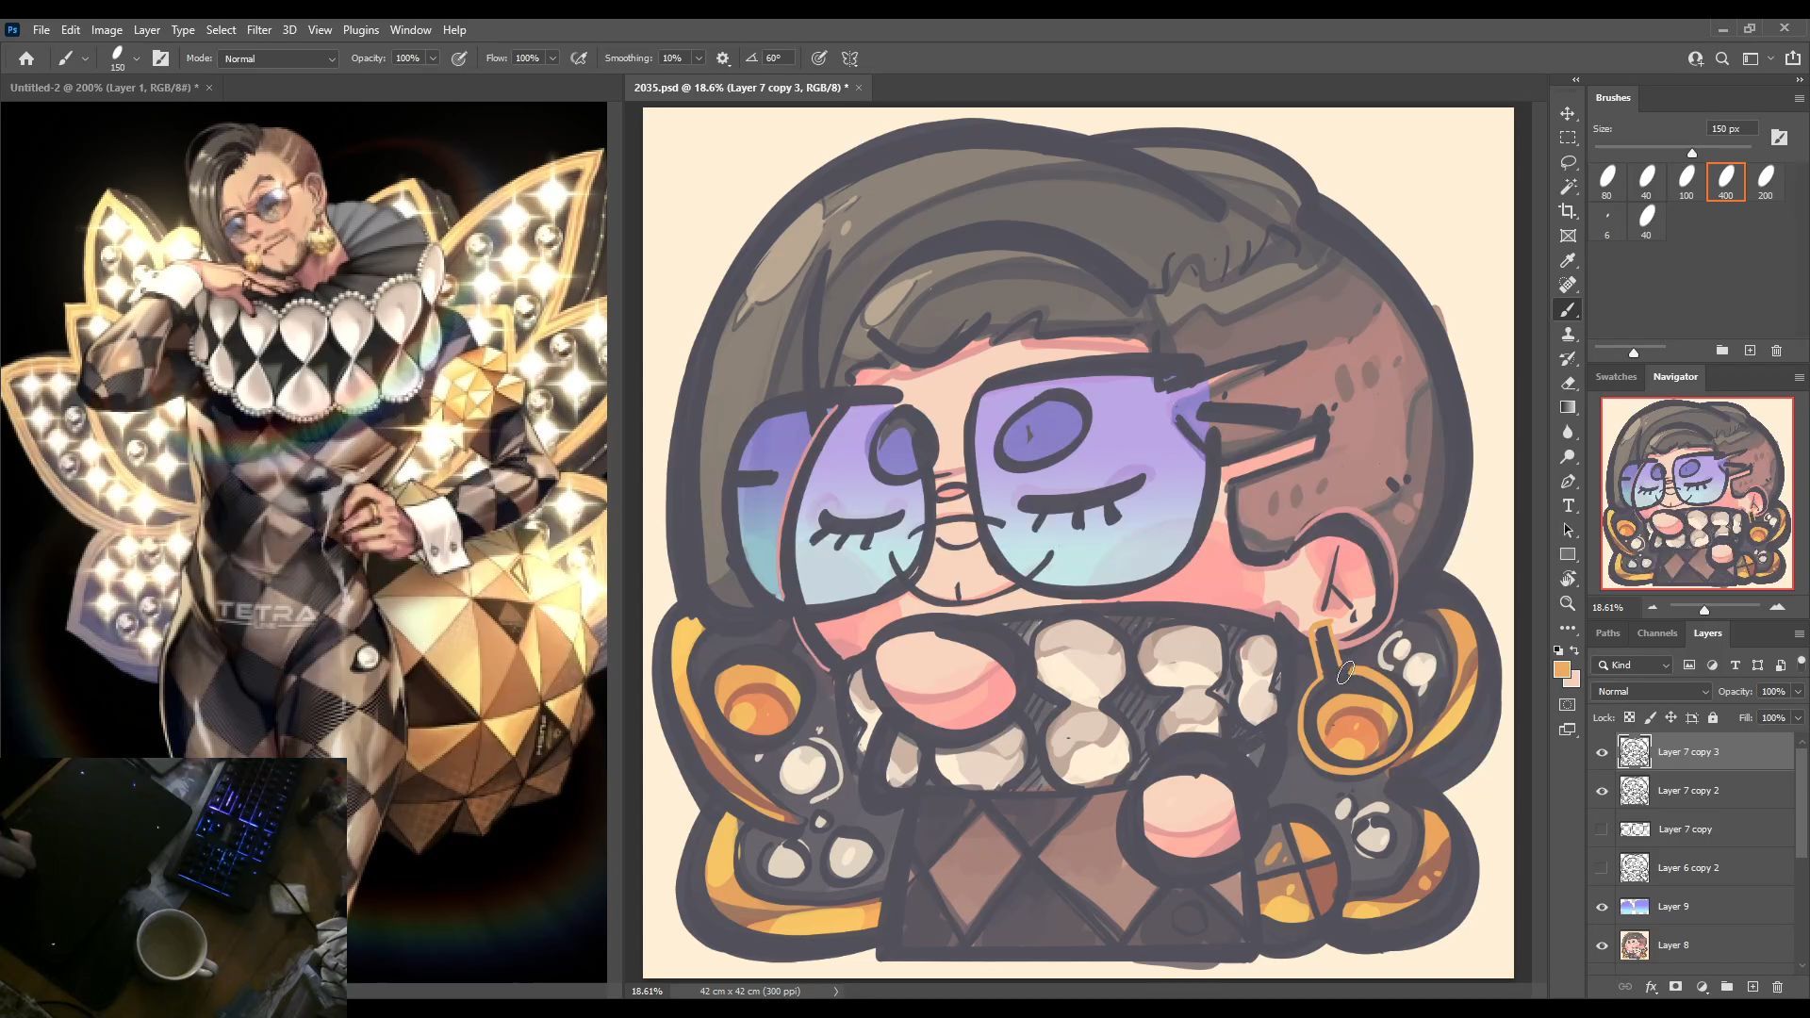Select the Blur tool

pos(1568,432)
